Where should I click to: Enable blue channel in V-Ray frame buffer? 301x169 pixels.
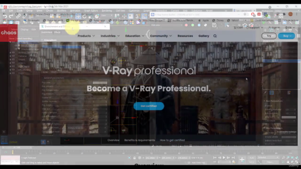[199, 25]
